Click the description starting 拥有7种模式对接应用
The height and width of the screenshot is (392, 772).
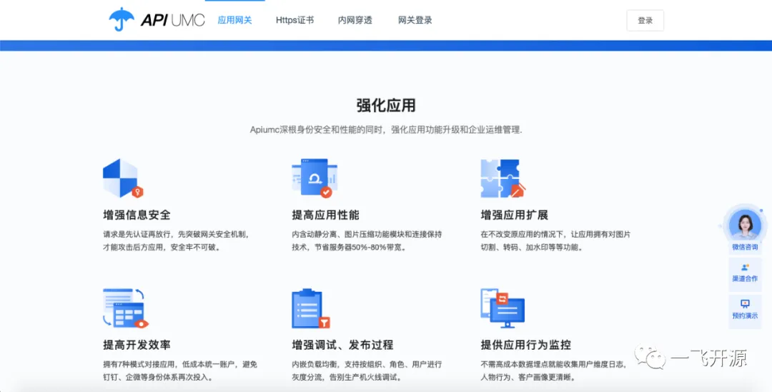pyautogui.click(x=179, y=371)
